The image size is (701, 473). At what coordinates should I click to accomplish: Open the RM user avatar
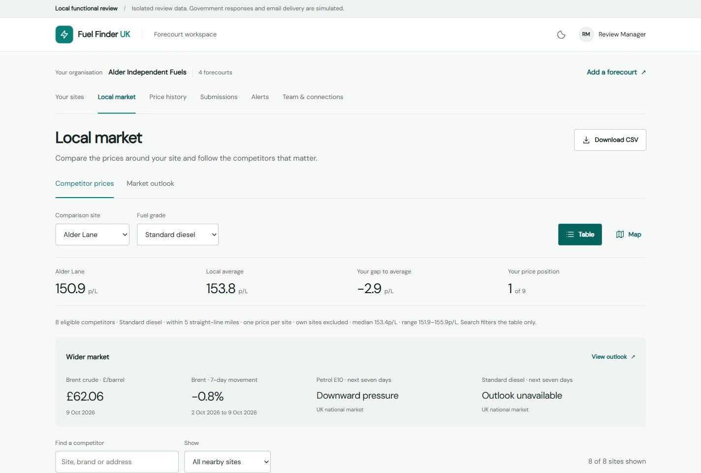tap(586, 34)
